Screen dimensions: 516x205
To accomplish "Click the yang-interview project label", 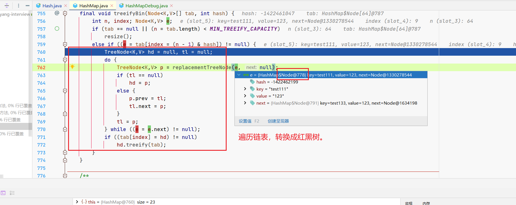I will point(15,14).
